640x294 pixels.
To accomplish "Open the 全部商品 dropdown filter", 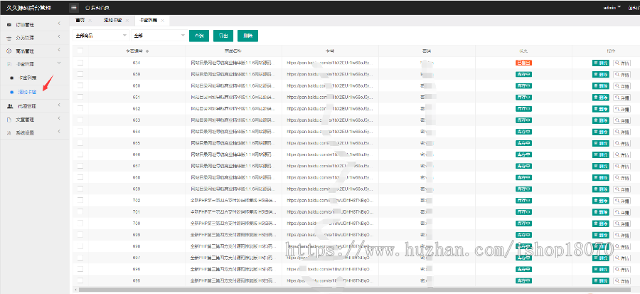I will (x=100, y=35).
